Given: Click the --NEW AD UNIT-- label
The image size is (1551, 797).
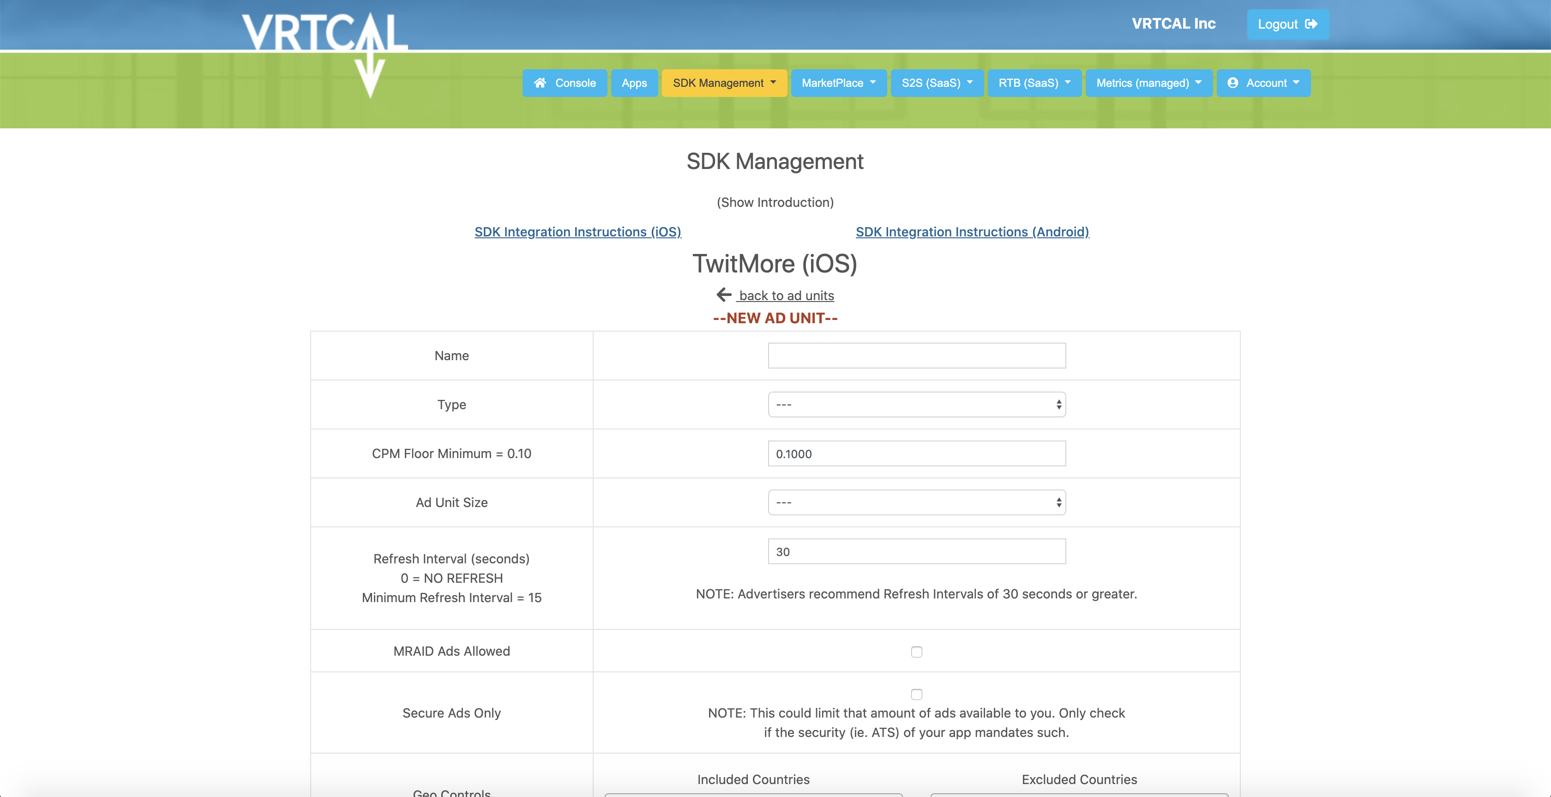Looking at the screenshot, I should tap(775, 318).
